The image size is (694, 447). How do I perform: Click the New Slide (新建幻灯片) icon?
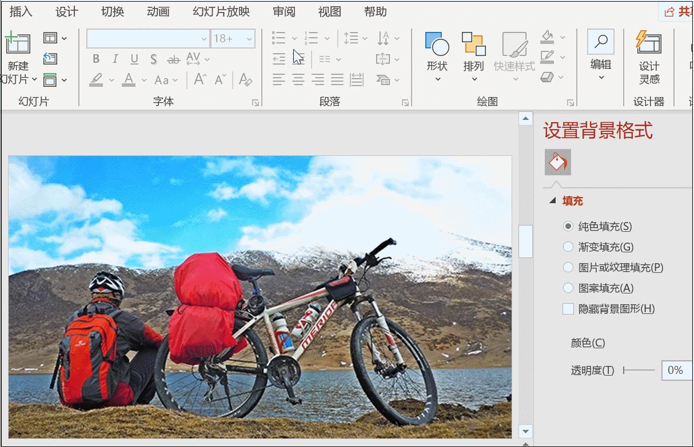point(17,44)
